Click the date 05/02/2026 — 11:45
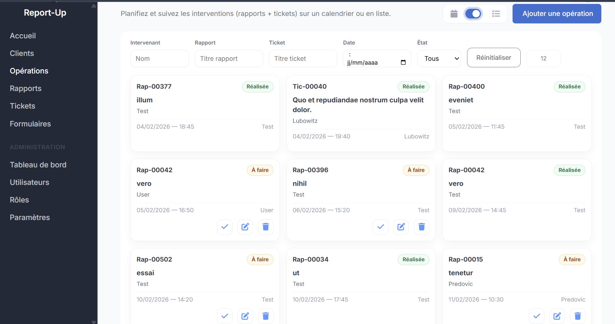 point(476,127)
